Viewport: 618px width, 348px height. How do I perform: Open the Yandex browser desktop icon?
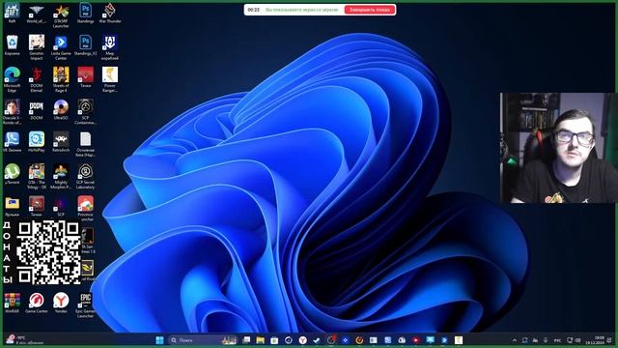[61, 303]
